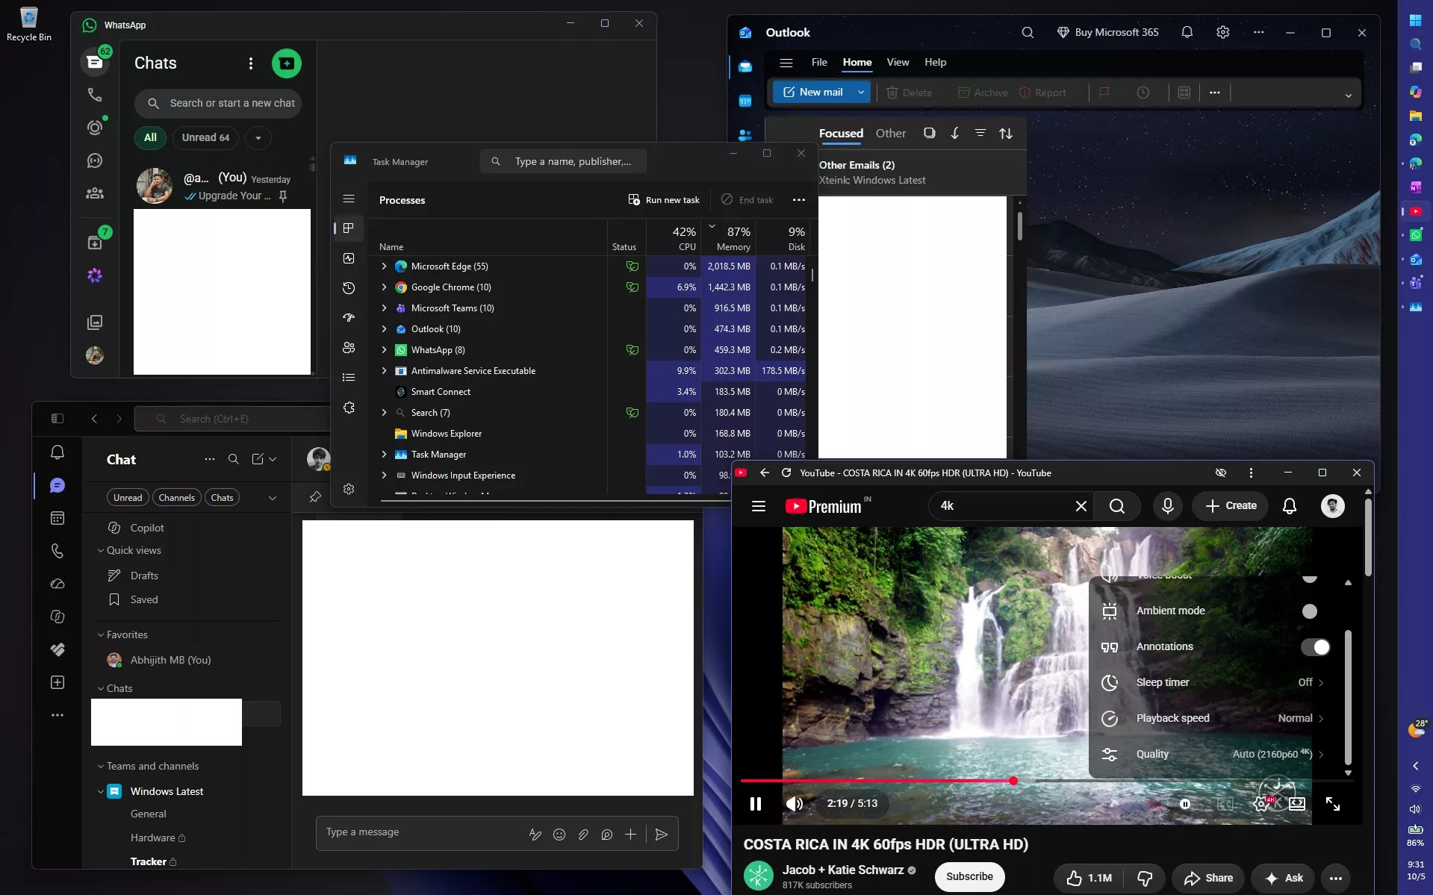Open WhatsApp Communities icon
Viewport: 1433px width, 895px height.
(x=95, y=193)
